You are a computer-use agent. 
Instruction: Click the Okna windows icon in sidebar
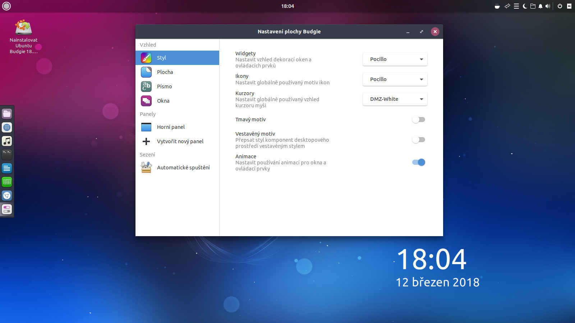click(146, 101)
